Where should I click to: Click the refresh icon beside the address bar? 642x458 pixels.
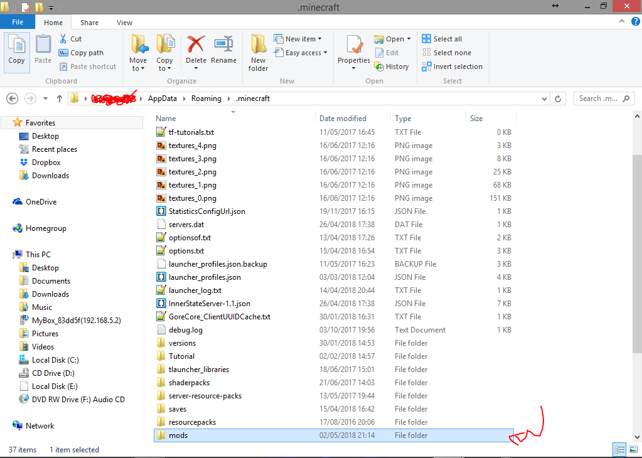[x=558, y=98]
